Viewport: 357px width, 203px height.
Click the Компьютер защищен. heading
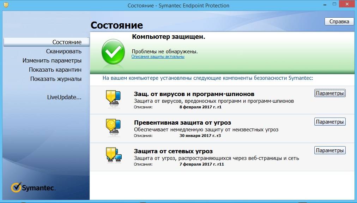[169, 37]
